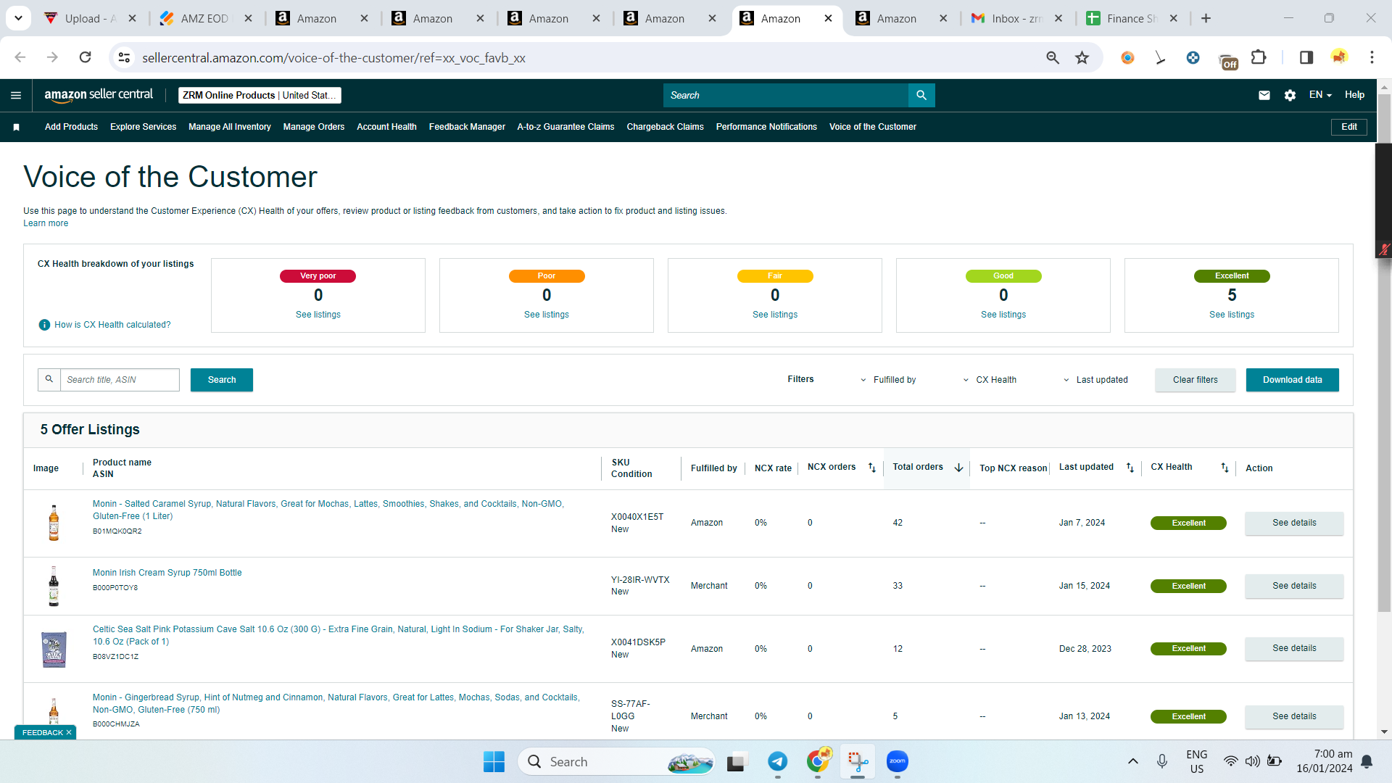This screenshot has height=783, width=1392.
Task: Click the bookmark icon in favorites bar
Action: click(x=16, y=127)
